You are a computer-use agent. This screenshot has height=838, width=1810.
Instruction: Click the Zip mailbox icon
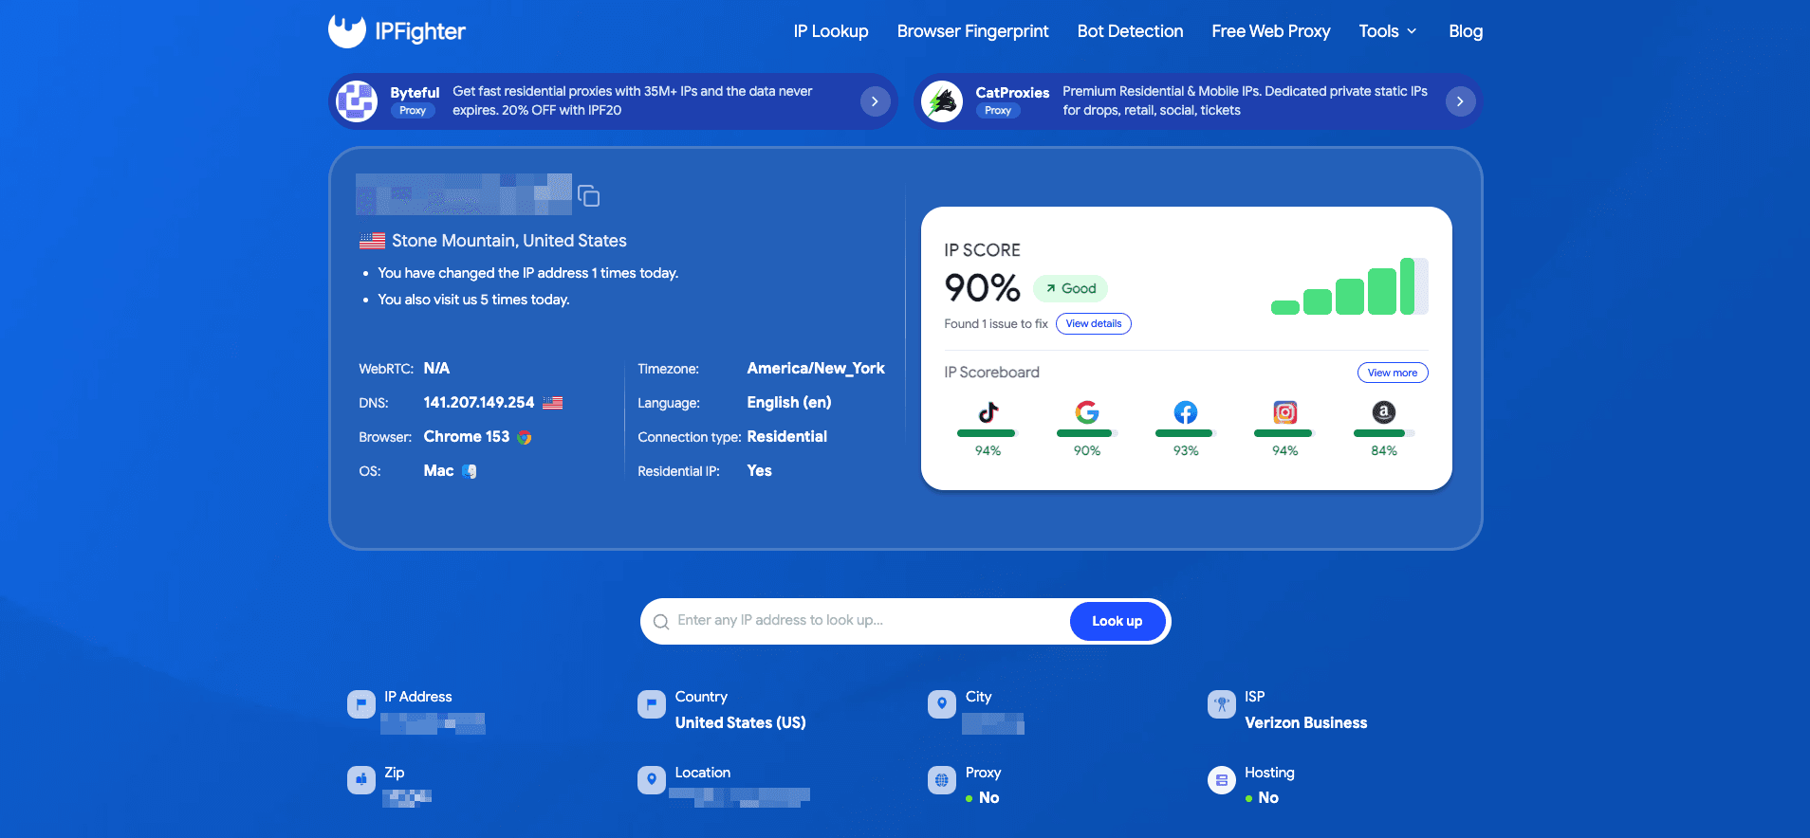pos(361,780)
